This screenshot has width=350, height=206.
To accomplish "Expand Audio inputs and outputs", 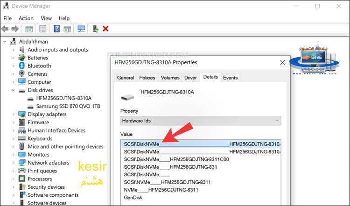I will tap(13, 50).
